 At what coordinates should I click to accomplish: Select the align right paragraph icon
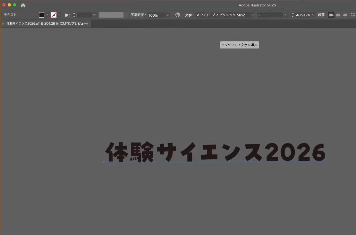(345, 15)
